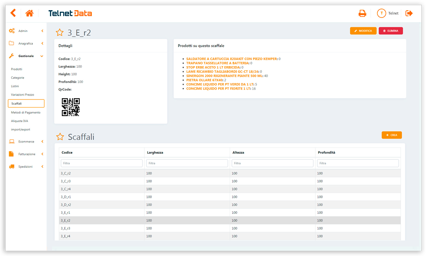The image size is (427, 256).
Task: Focus the Profondità filter field
Action: pos(358,163)
